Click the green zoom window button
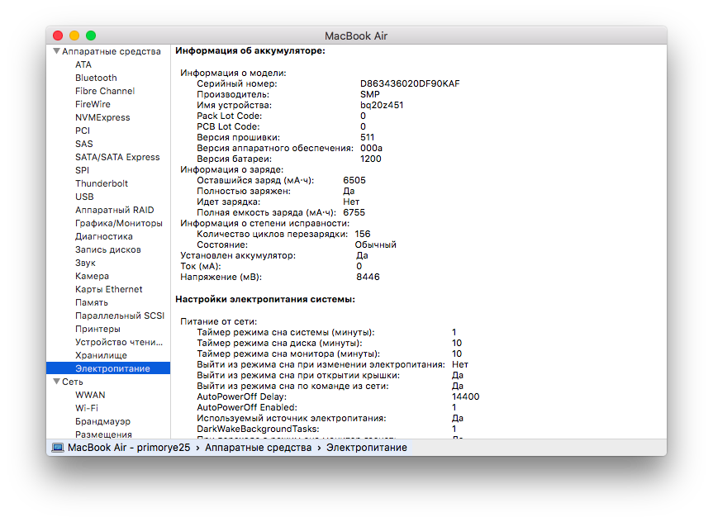The width and height of the screenshot is (713, 522). pyautogui.click(x=91, y=36)
